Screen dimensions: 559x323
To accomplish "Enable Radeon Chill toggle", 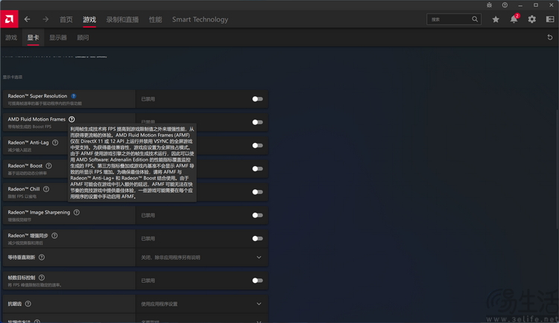I will pos(257,192).
